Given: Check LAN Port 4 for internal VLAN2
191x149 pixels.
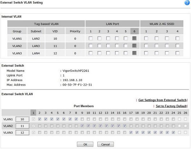Looking at the screenshot, I should pos(117,46).
